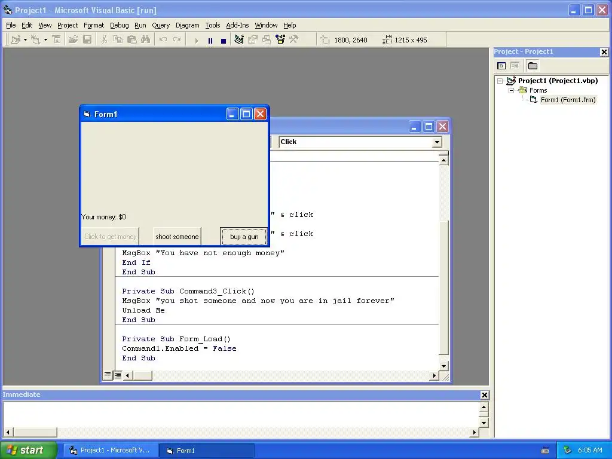The width and height of the screenshot is (612, 459).
Task: Open the View menu
Action: point(45,25)
